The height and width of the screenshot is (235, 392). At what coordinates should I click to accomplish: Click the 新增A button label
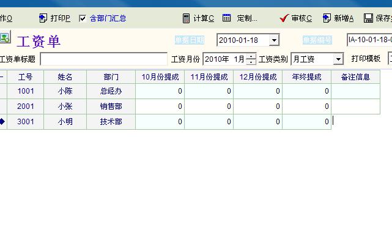(x=344, y=18)
